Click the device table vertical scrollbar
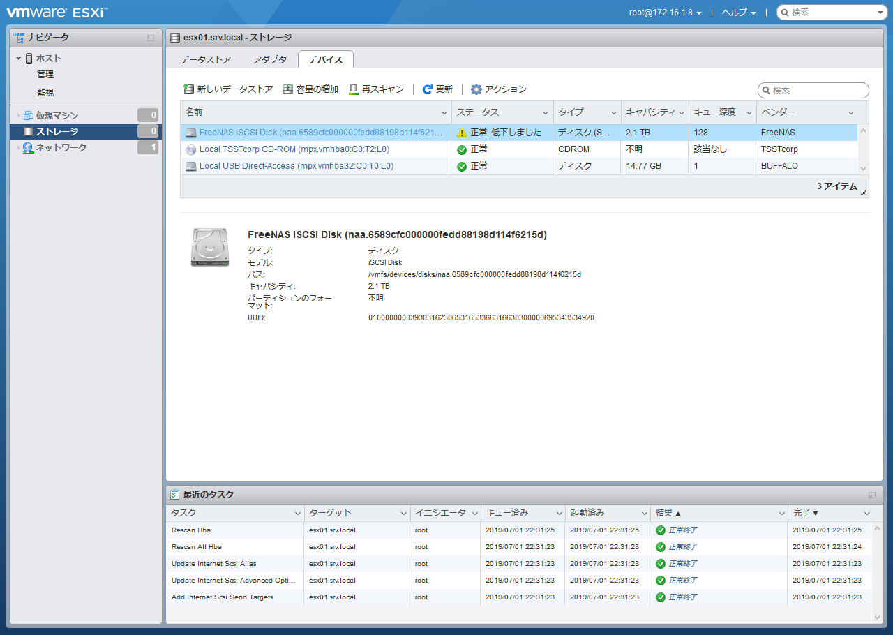 click(x=864, y=149)
